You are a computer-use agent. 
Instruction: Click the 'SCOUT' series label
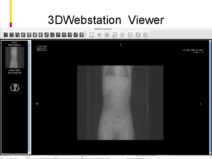point(14,42)
